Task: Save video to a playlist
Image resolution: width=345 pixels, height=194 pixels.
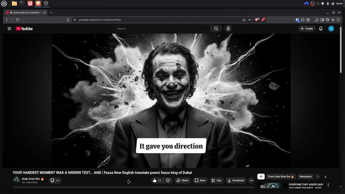Action: (200, 181)
